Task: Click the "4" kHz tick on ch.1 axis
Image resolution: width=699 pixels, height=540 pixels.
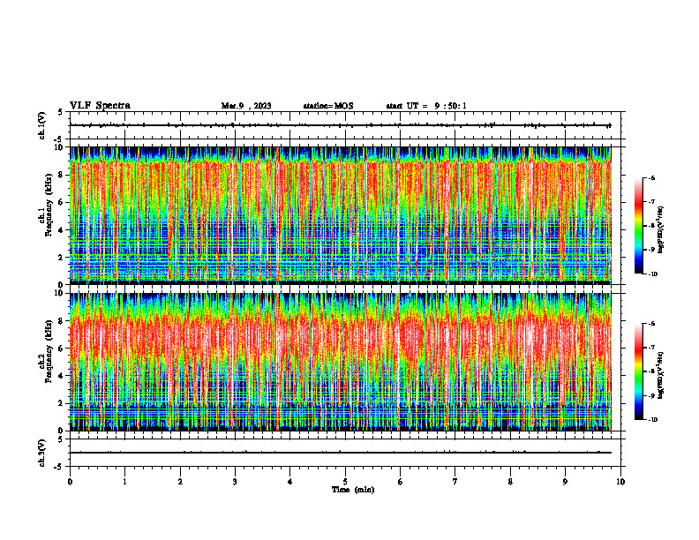Action: [62, 230]
